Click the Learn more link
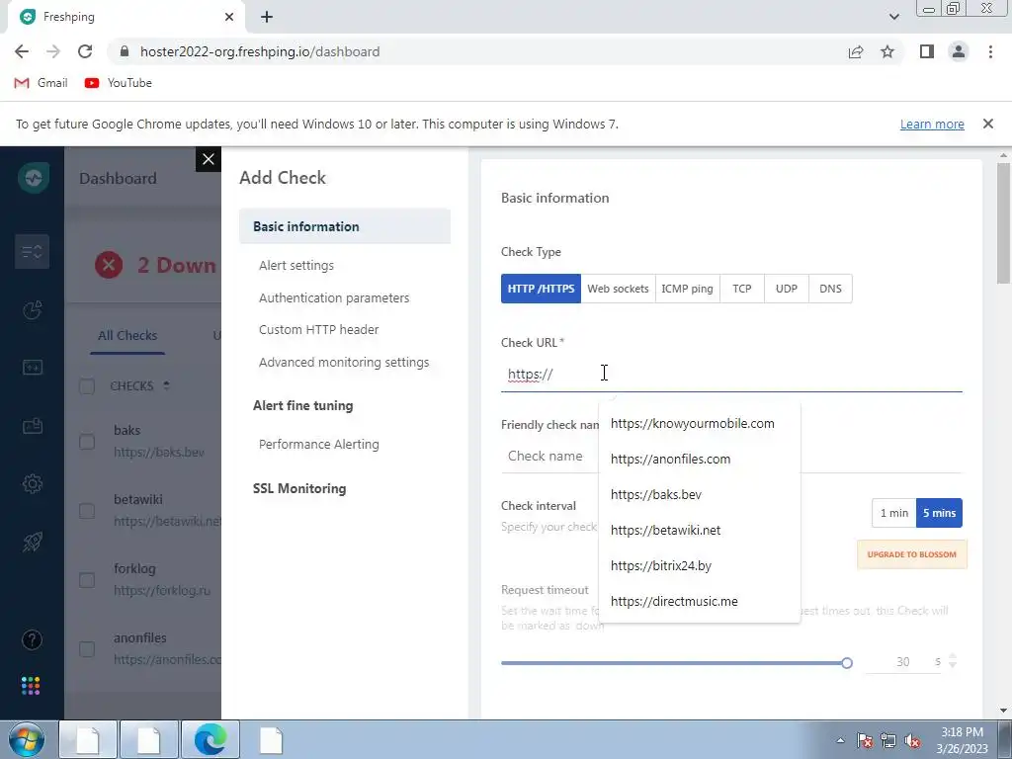1012x759 pixels. pos(932,124)
